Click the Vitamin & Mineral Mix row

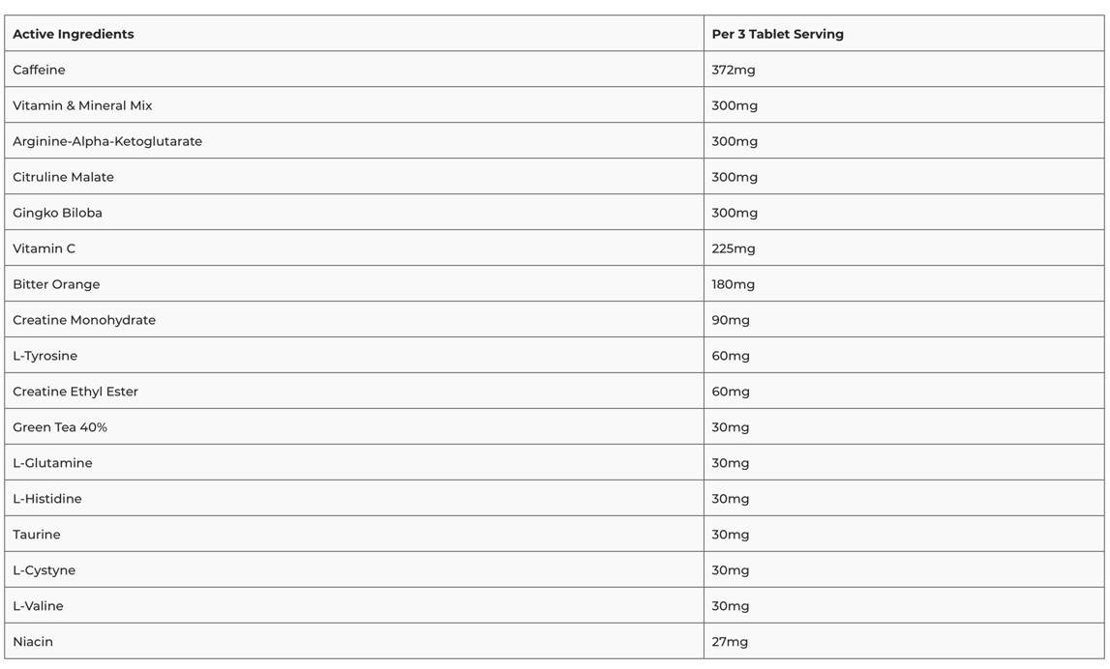(x=555, y=105)
